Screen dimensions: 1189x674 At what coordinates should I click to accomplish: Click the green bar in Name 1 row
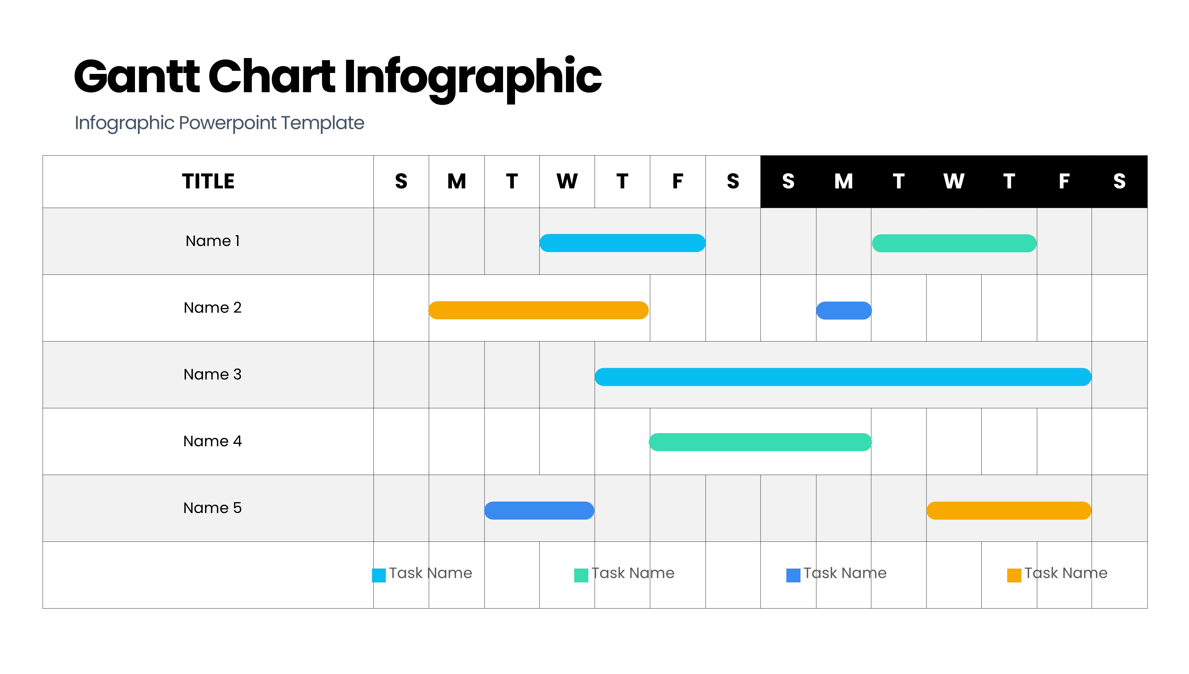click(954, 244)
